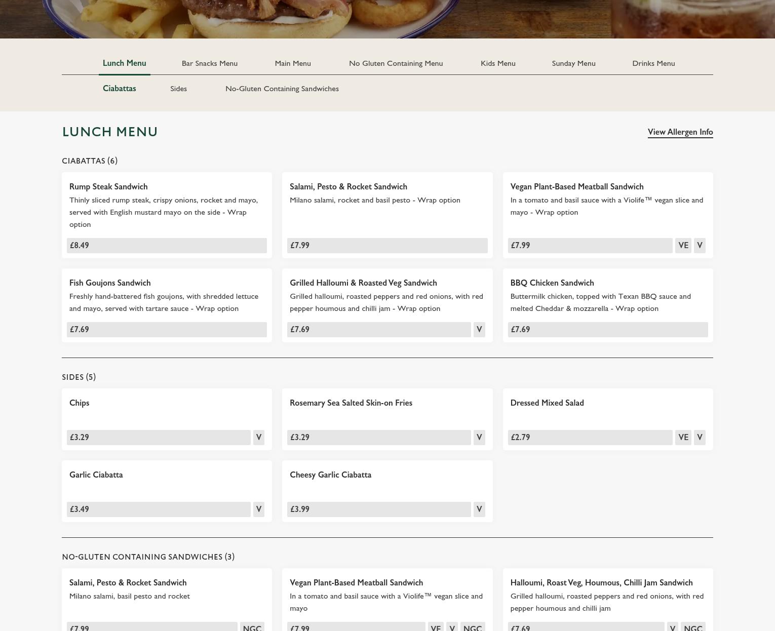Click NGC badge on gluten-free Salami Sandwich
This screenshot has width=775, height=631.
pyautogui.click(x=252, y=627)
